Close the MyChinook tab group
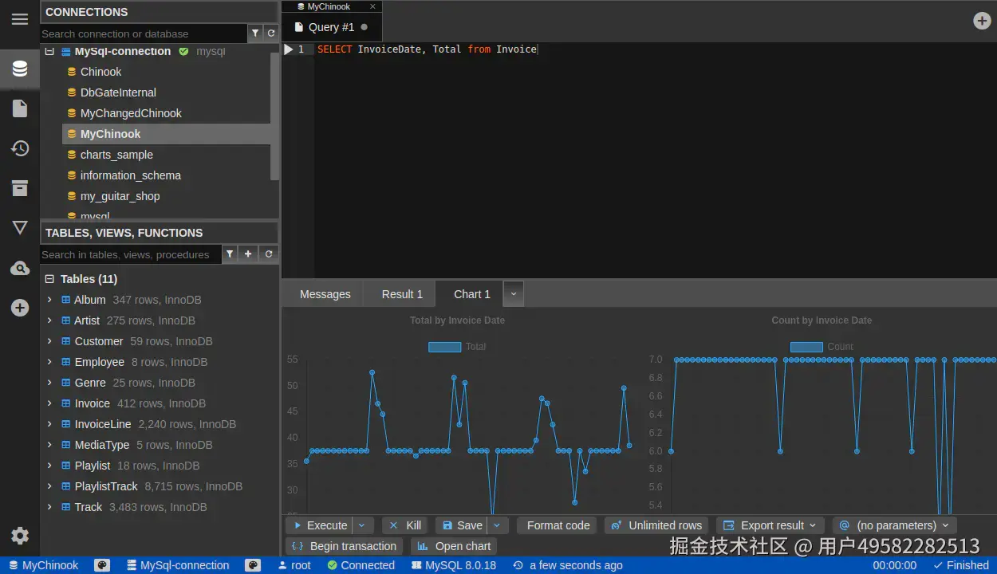This screenshot has height=574, width=997. click(372, 6)
